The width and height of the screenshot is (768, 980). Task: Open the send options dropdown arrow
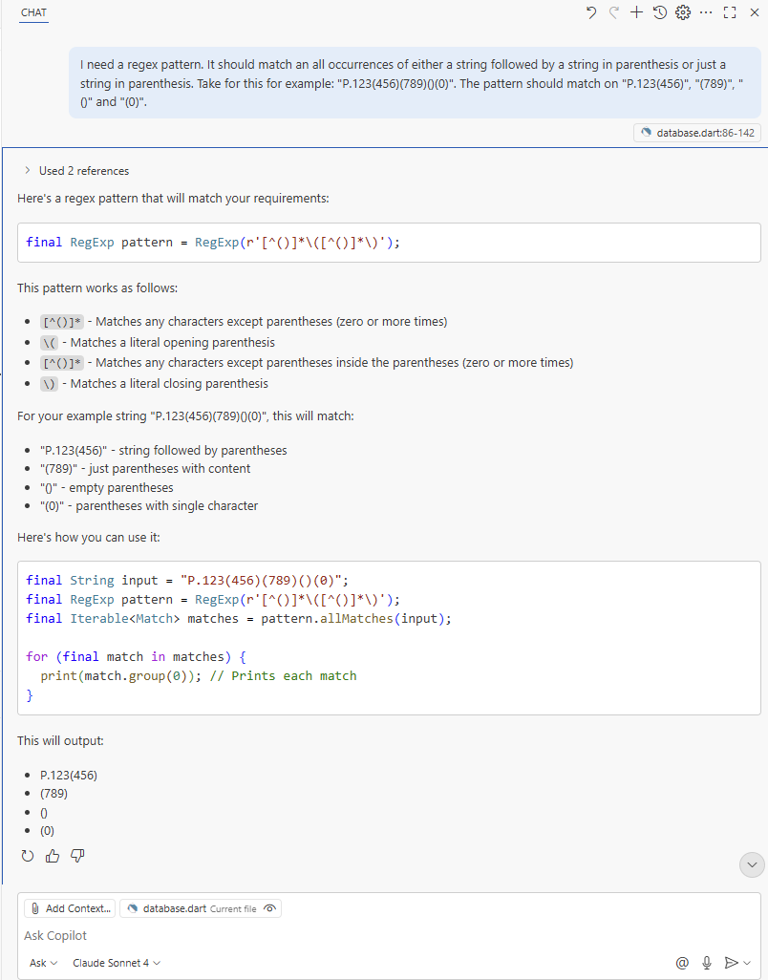(x=747, y=963)
